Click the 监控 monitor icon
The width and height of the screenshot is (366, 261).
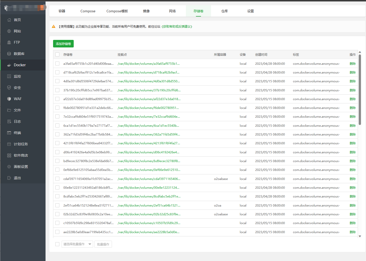(x=9, y=76)
